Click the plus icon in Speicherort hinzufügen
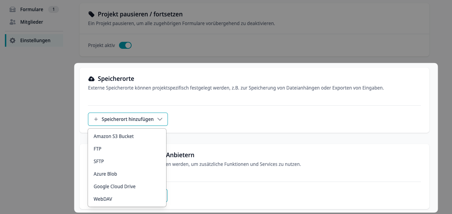Viewport: 452px width, 214px height. point(96,119)
